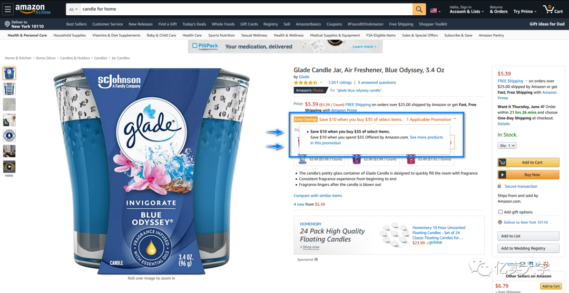The height and width of the screenshot is (293, 569).
Task: Click the orange search magnifier button
Action: click(419, 9)
